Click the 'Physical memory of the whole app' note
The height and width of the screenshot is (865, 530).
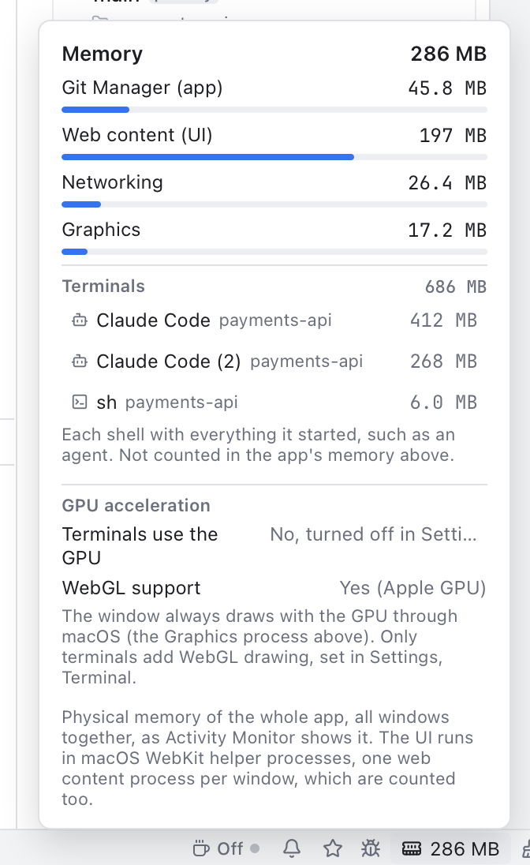click(x=267, y=758)
